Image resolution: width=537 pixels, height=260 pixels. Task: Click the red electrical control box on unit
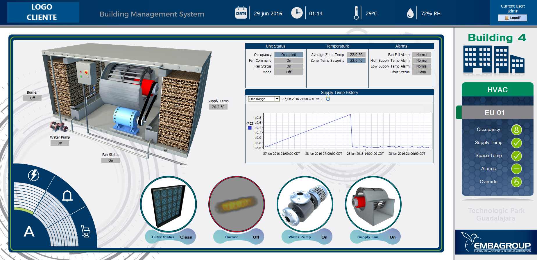(87, 73)
